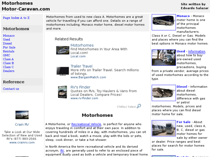Click the Trailer Travel ad headline
This screenshot has height=157, width=210.
pyautogui.click(x=81, y=66)
